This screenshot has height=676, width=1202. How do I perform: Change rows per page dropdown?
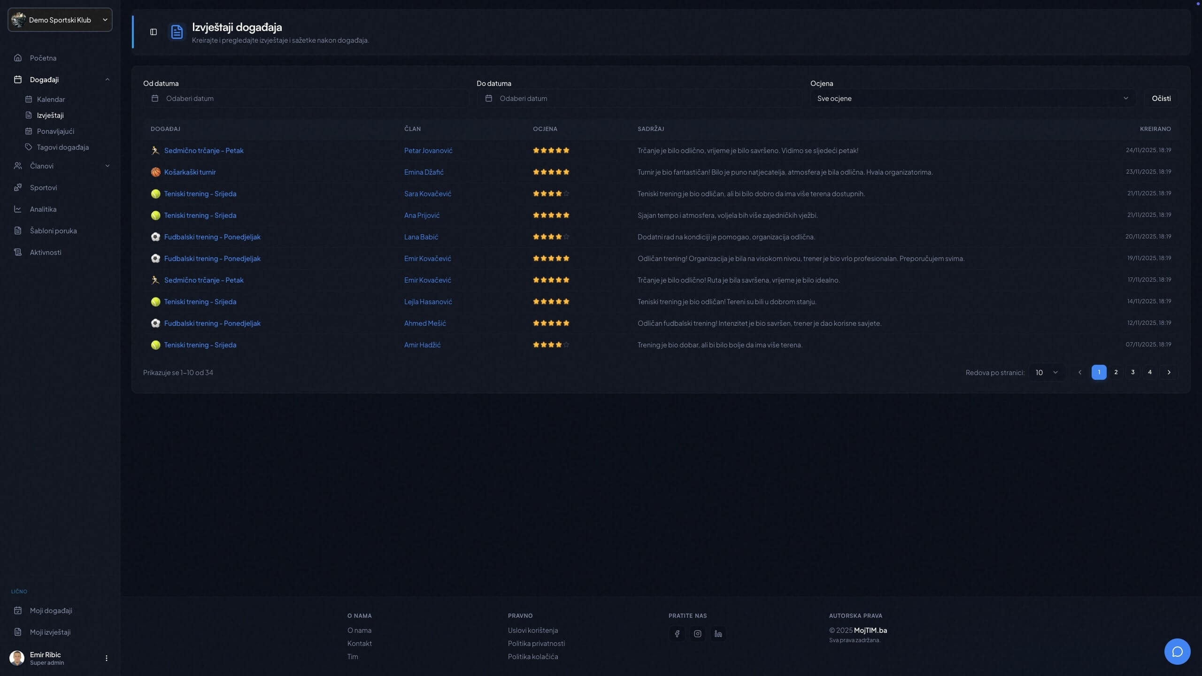tap(1046, 372)
